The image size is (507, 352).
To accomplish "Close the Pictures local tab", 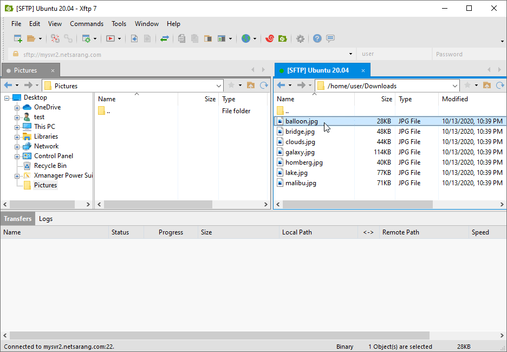I will point(53,70).
